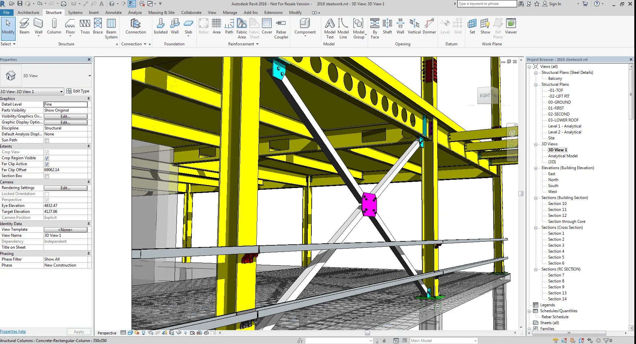Click Edit Type button

78,91
